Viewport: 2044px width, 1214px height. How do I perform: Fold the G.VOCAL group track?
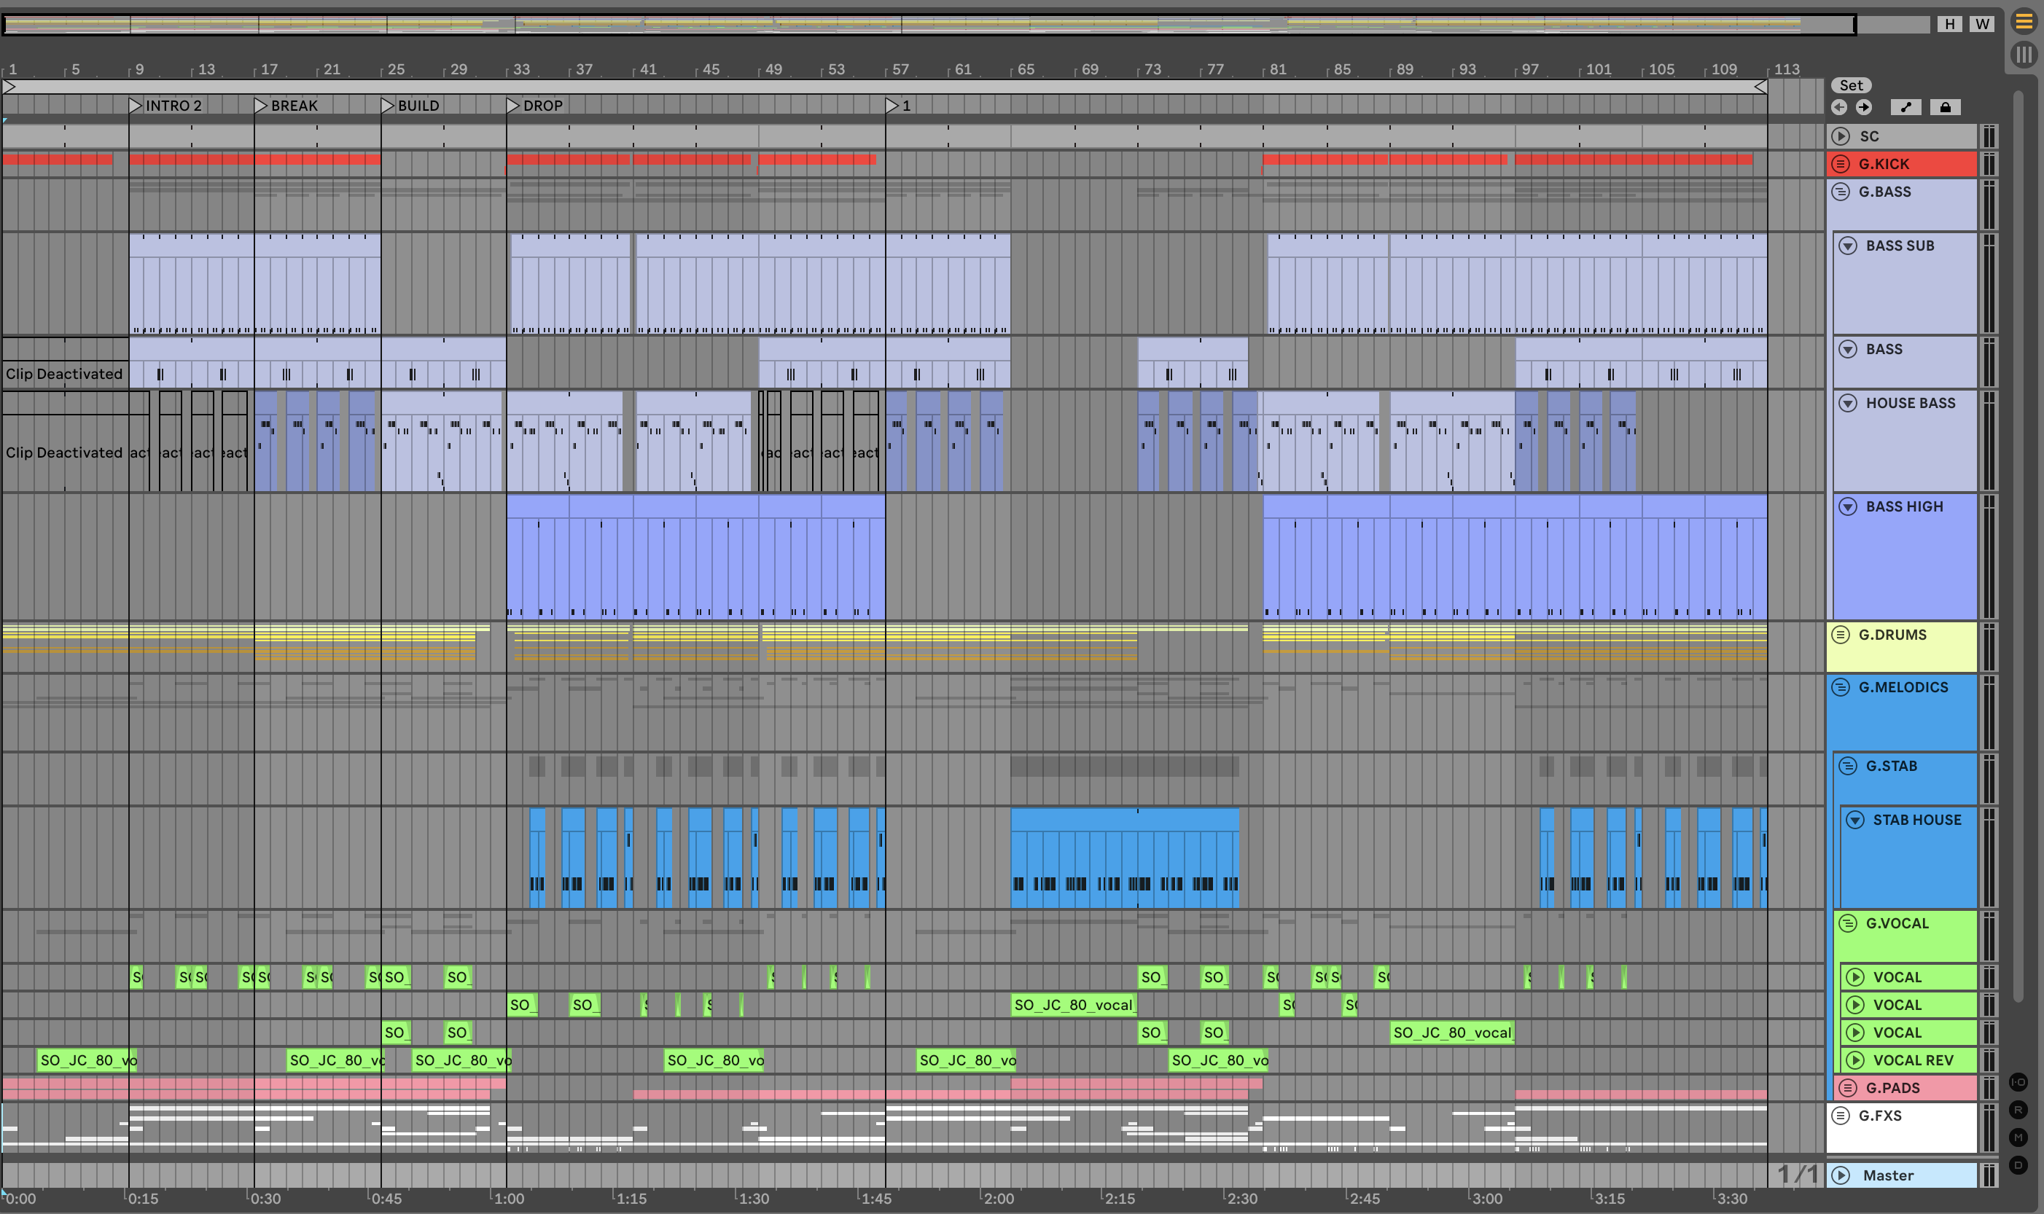(1849, 923)
